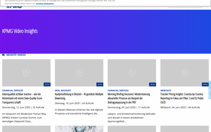Open the Deal Advisory category link
Screen dimensions: 211x132
click(63, 90)
